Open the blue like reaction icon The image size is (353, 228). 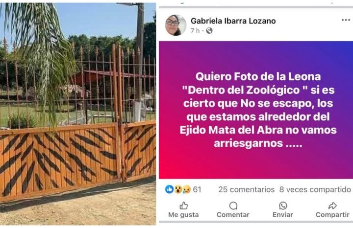tap(169, 189)
